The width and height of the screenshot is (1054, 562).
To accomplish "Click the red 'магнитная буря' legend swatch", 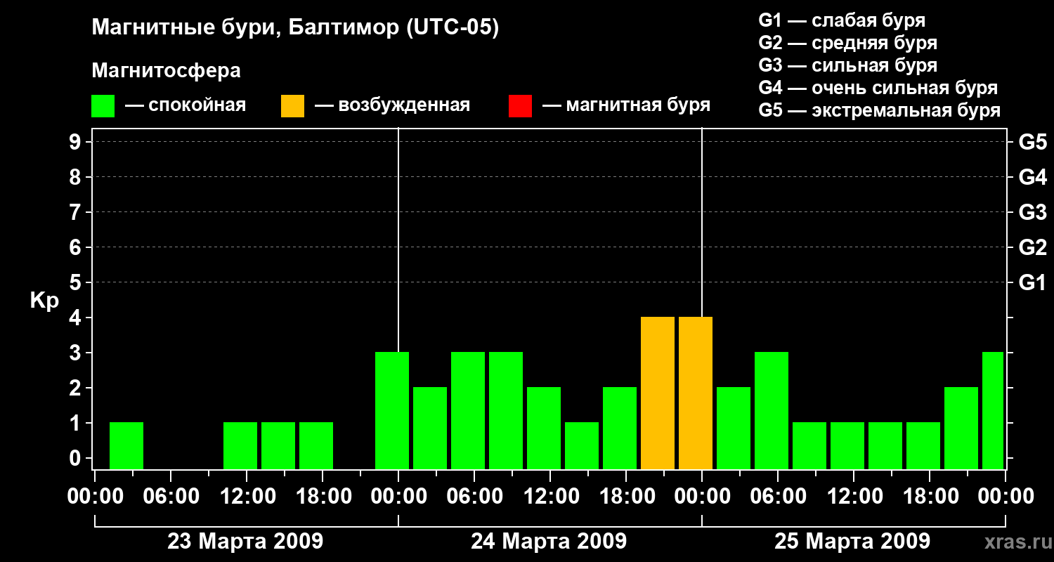I will [520, 106].
